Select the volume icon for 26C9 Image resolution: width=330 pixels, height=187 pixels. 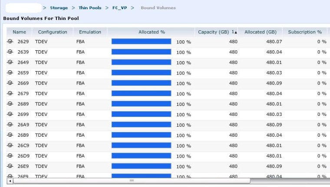[10, 145]
